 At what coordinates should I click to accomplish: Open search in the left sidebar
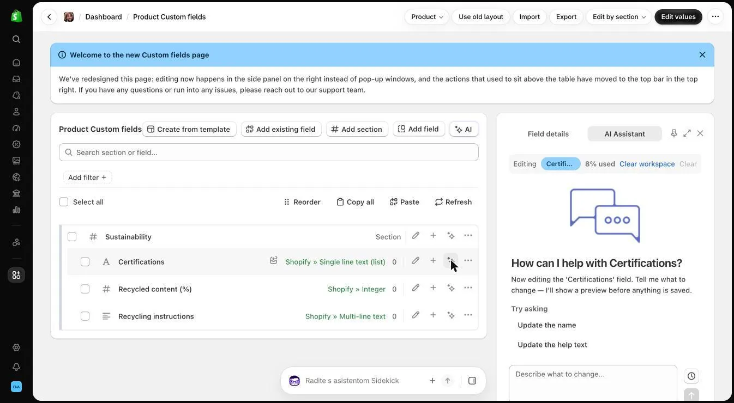point(16,39)
